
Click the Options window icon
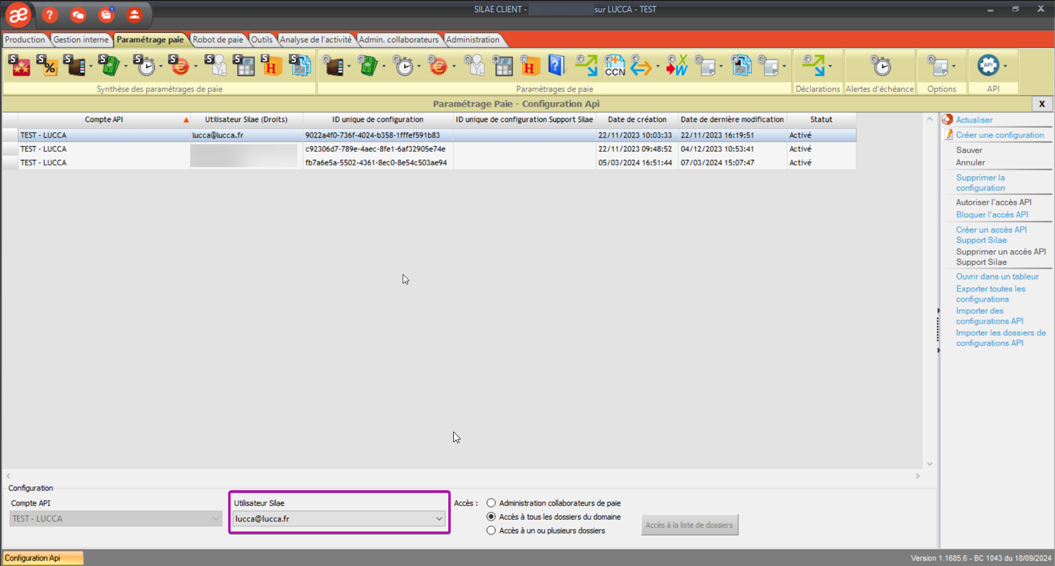click(x=938, y=65)
